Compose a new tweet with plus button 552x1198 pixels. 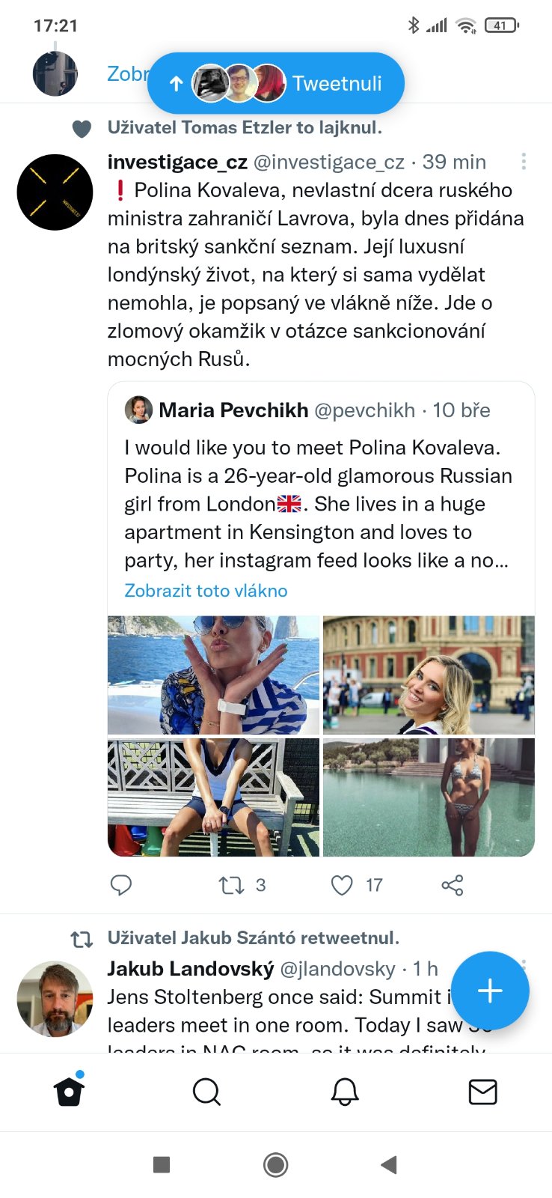click(490, 991)
